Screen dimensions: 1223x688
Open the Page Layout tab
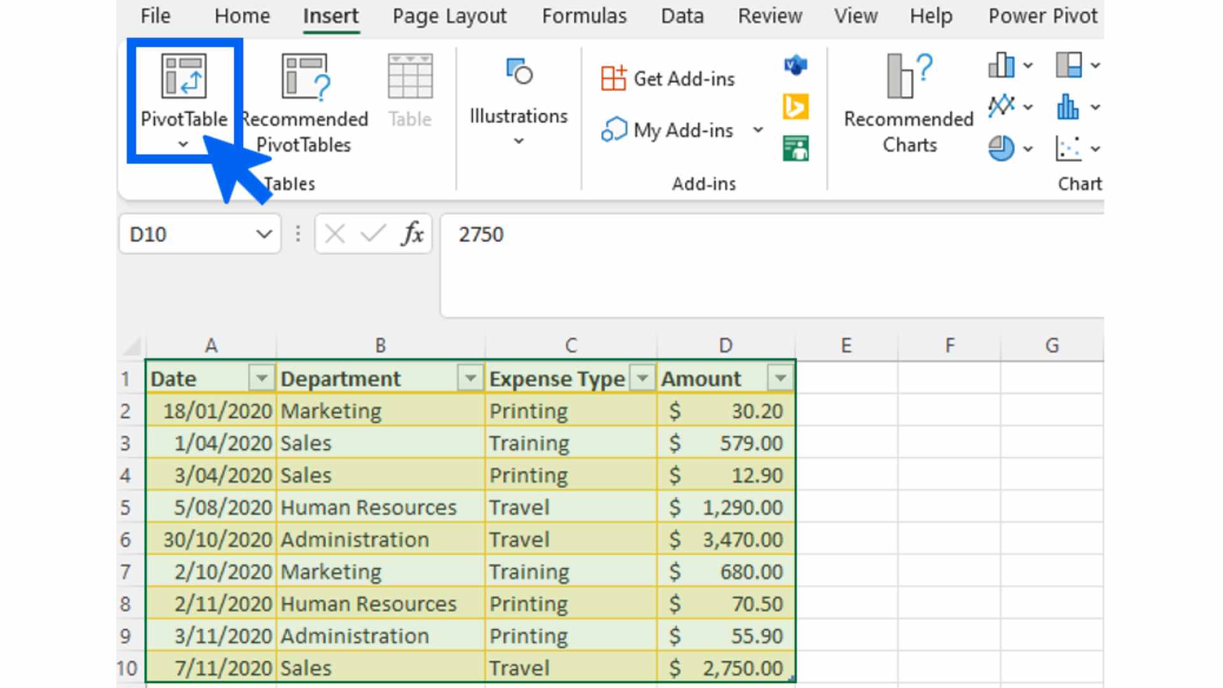(x=449, y=16)
